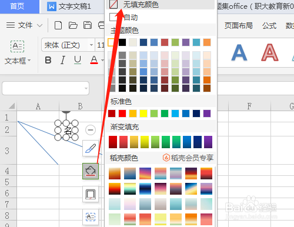Pick dark blue theme color swatch
Image resolution: width=294 pixels, height=227 pixels.
coord(143,42)
